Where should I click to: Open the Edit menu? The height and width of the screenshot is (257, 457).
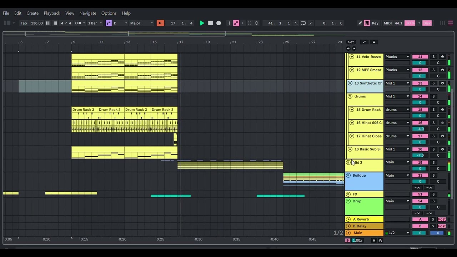click(18, 13)
